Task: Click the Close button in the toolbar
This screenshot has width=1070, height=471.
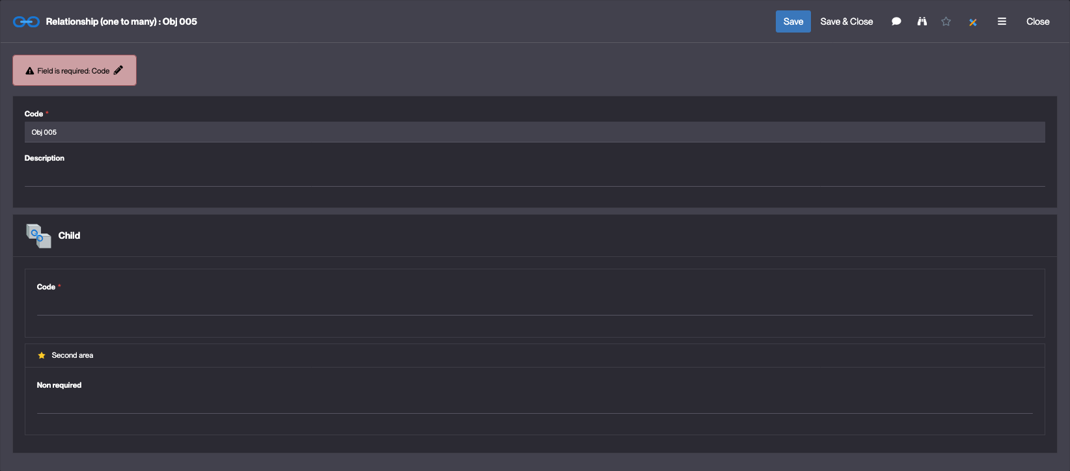Action: [1037, 21]
